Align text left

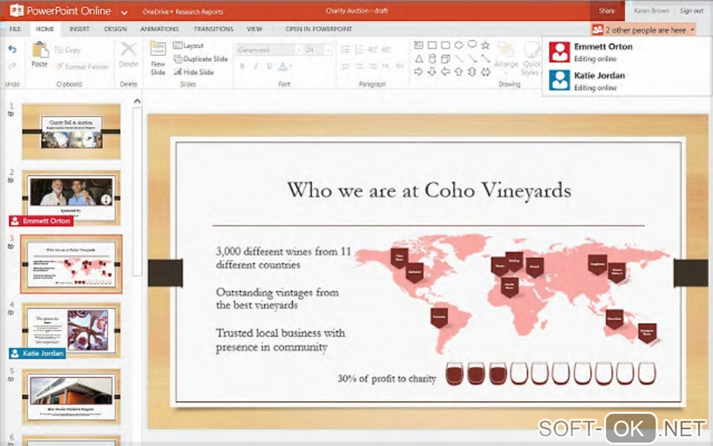[345, 66]
